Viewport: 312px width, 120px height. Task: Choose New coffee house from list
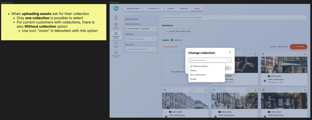[x=198, y=75]
